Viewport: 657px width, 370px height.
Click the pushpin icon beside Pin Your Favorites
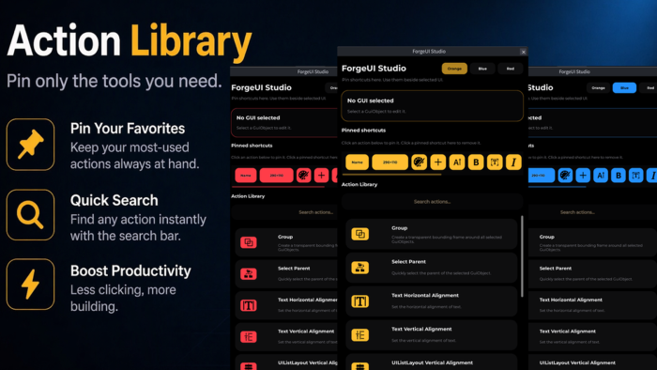[30, 145]
